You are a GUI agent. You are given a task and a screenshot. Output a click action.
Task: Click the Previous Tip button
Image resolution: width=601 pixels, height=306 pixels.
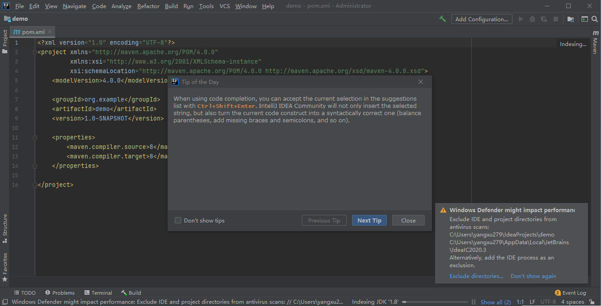pyautogui.click(x=324, y=220)
